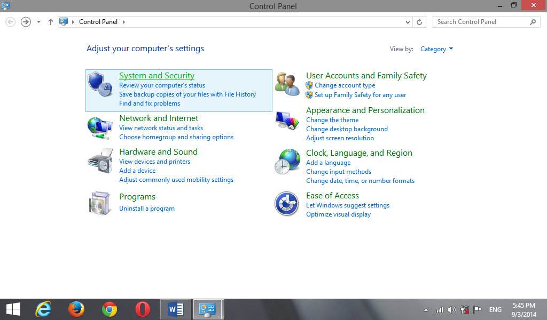The height and width of the screenshot is (320, 547).
Task: Expand the address bar history dropdown
Action: click(408, 22)
